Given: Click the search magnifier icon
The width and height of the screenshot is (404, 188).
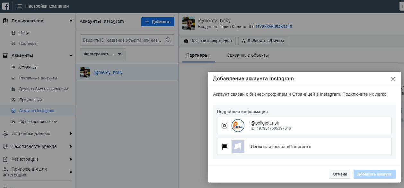Looking at the screenshot, I should click(168, 40).
